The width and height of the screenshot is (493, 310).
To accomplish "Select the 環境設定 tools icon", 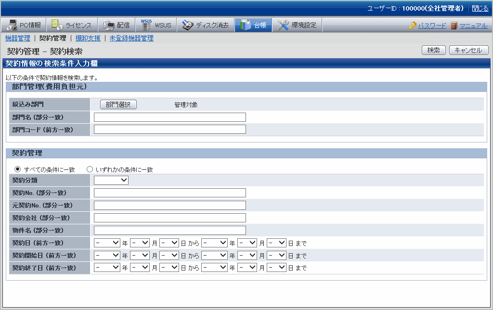I will [284, 26].
